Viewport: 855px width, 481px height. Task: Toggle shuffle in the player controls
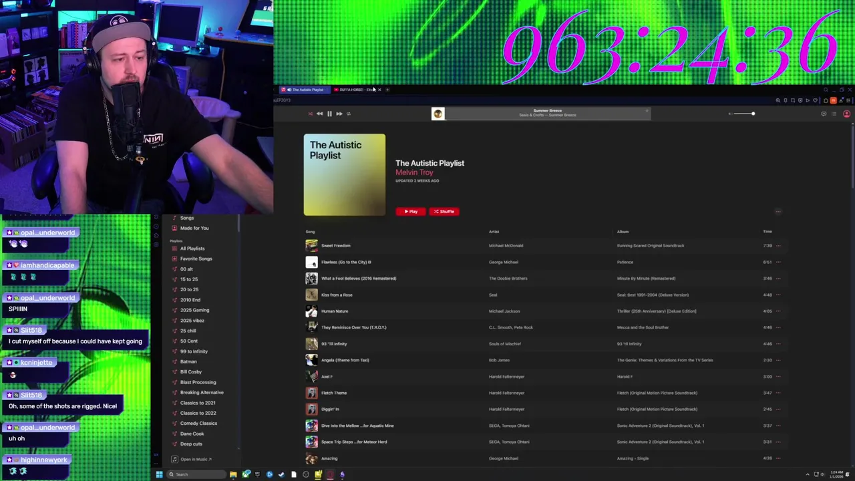(310, 114)
